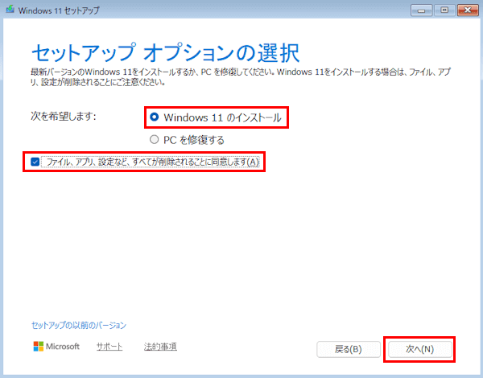The height and width of the screenshot is (378, 483).
Task: Maximize the Windows 11 セットアップ window
Action: point(444,10)
